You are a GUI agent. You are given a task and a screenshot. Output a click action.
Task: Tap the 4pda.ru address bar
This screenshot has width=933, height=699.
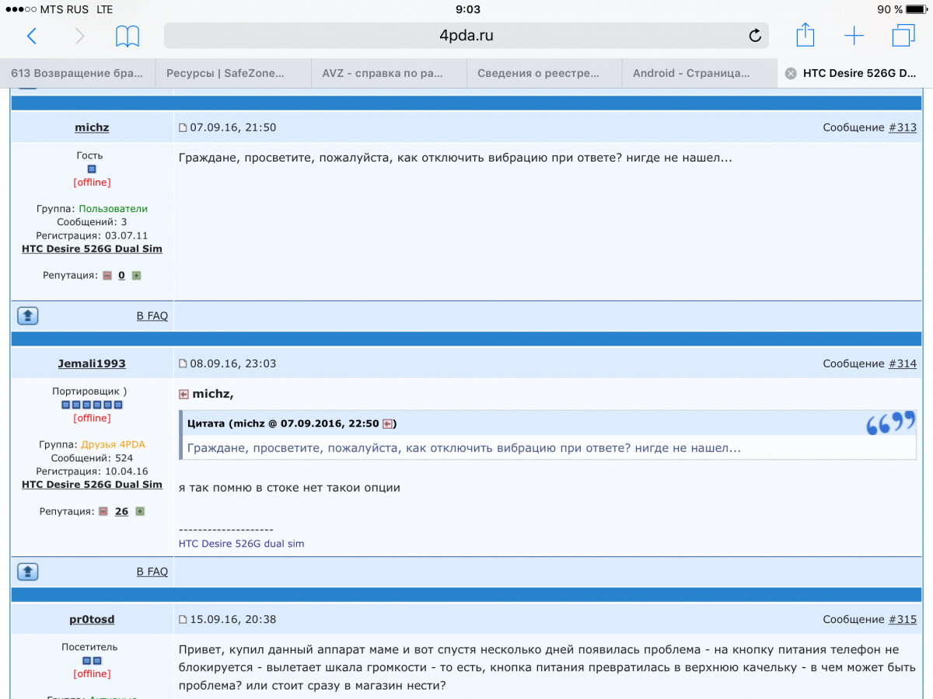(466, 36)
